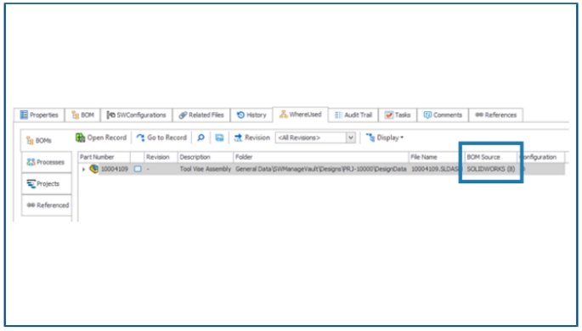Expand the 10004109 row arrow
This screenshot has height=331, width=582.
point(83,169)
